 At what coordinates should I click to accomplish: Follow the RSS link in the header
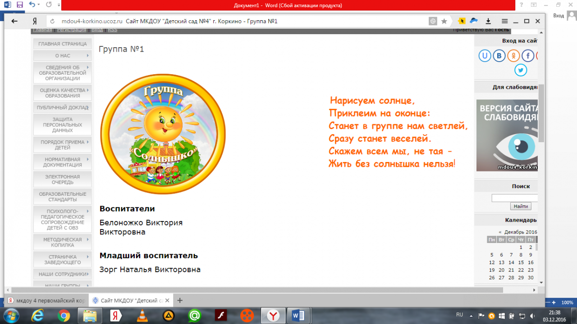[x=112, y=30]
